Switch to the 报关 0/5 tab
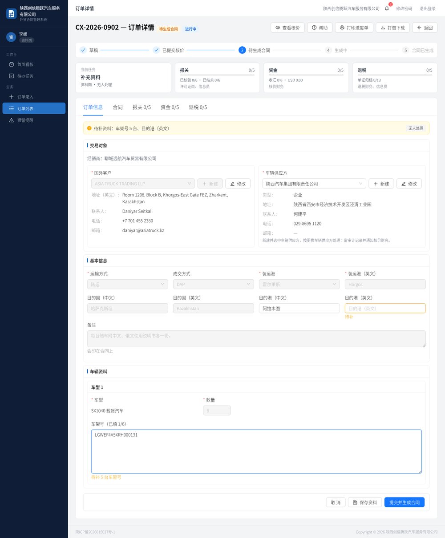The image size is (445, 538). pyautogui.click(x=142, y=107)
